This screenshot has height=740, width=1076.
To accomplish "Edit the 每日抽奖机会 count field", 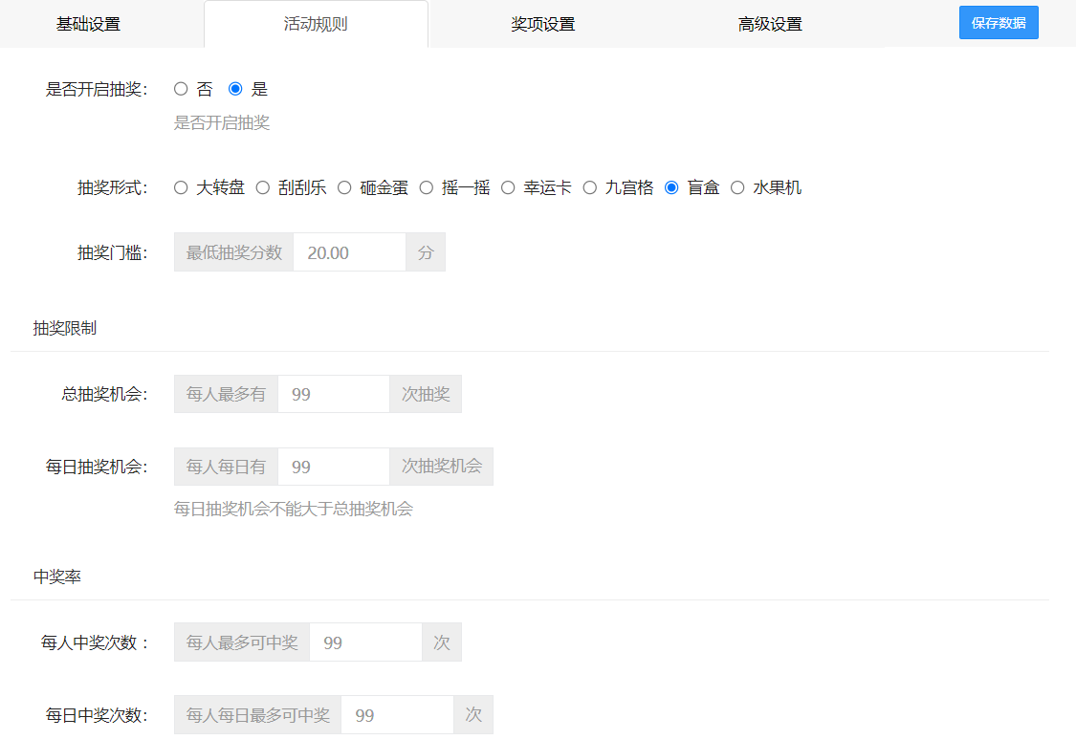I will (334, 467).
